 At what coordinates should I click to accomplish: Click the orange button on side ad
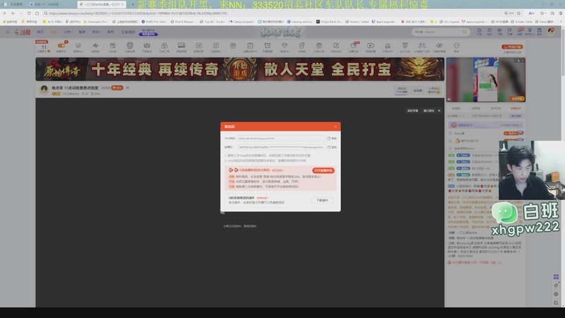tap(517, 99)
